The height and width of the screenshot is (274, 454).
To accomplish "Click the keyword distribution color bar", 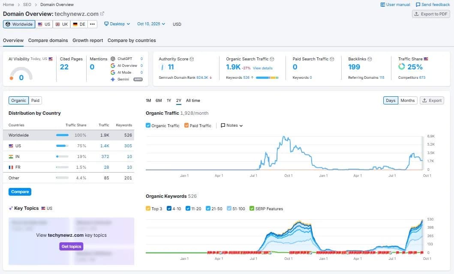I will coord(267,78).
